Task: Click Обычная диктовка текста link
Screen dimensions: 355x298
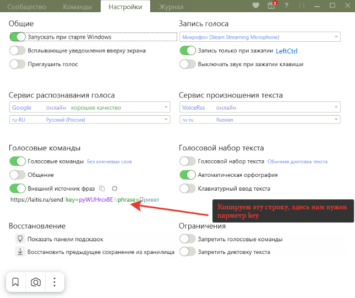Action: click(x=298, y=161)
